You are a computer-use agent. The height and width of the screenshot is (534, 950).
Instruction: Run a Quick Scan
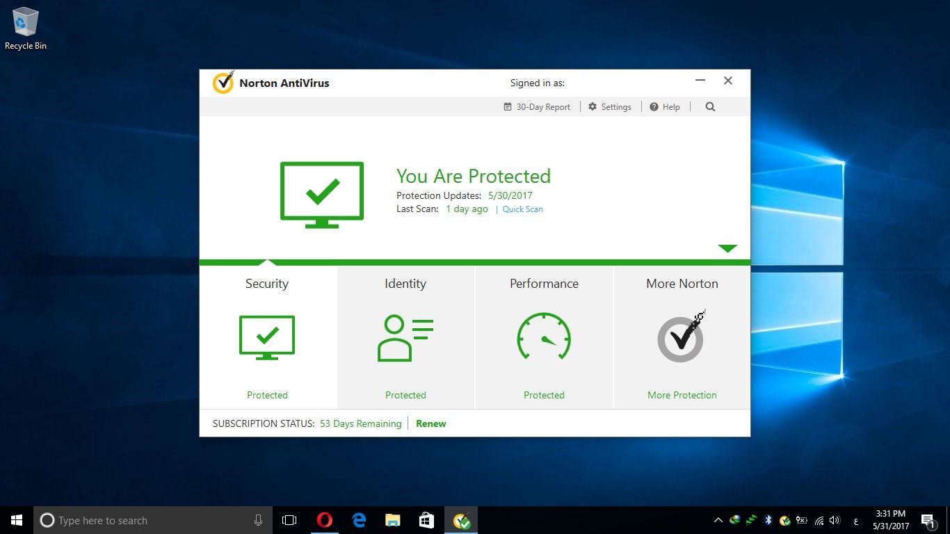tap(522, 209)
